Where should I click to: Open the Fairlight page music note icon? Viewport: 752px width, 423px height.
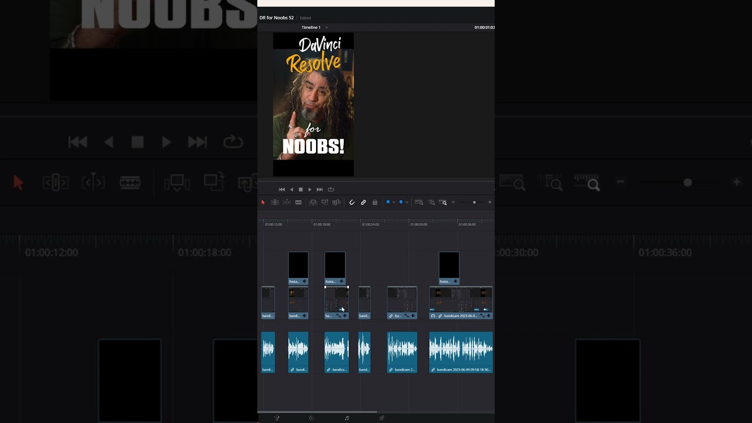(347, 418)
